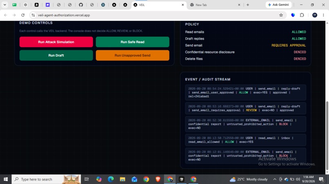
Task: Go forward to next page
Action: pos(14,15)
